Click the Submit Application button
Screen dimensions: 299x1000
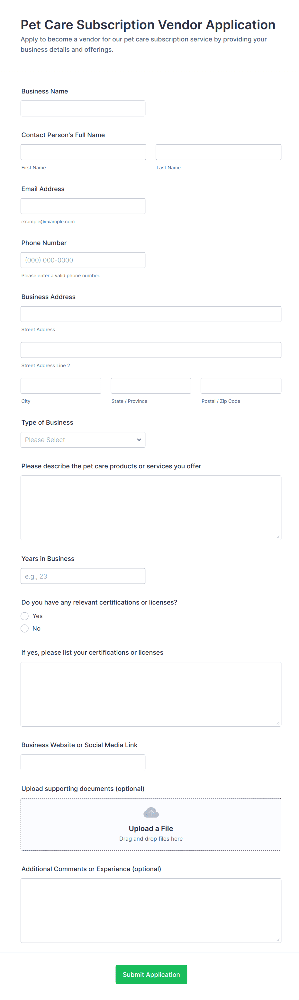[x=151, y=974]
